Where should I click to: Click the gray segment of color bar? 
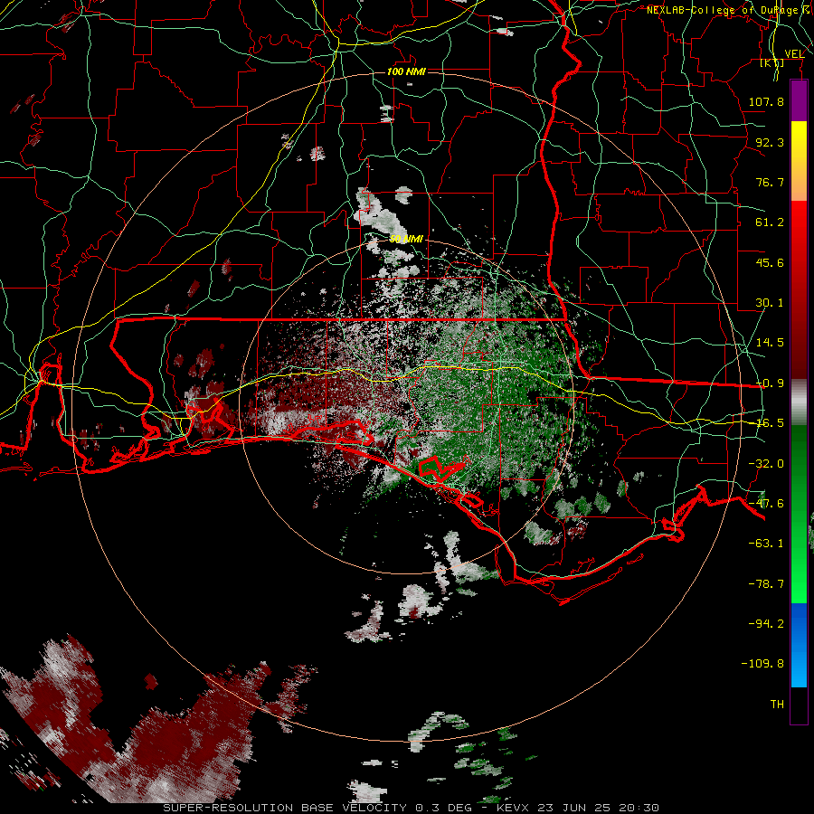(799, 402)
